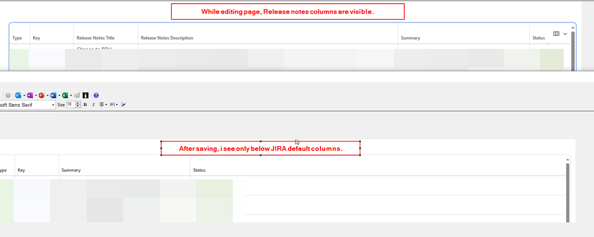Image resolution: width=594 pixels, height=237 pixels.
Task: Open the PowerPoint dropdown arrow
Action: coord(48,96)
